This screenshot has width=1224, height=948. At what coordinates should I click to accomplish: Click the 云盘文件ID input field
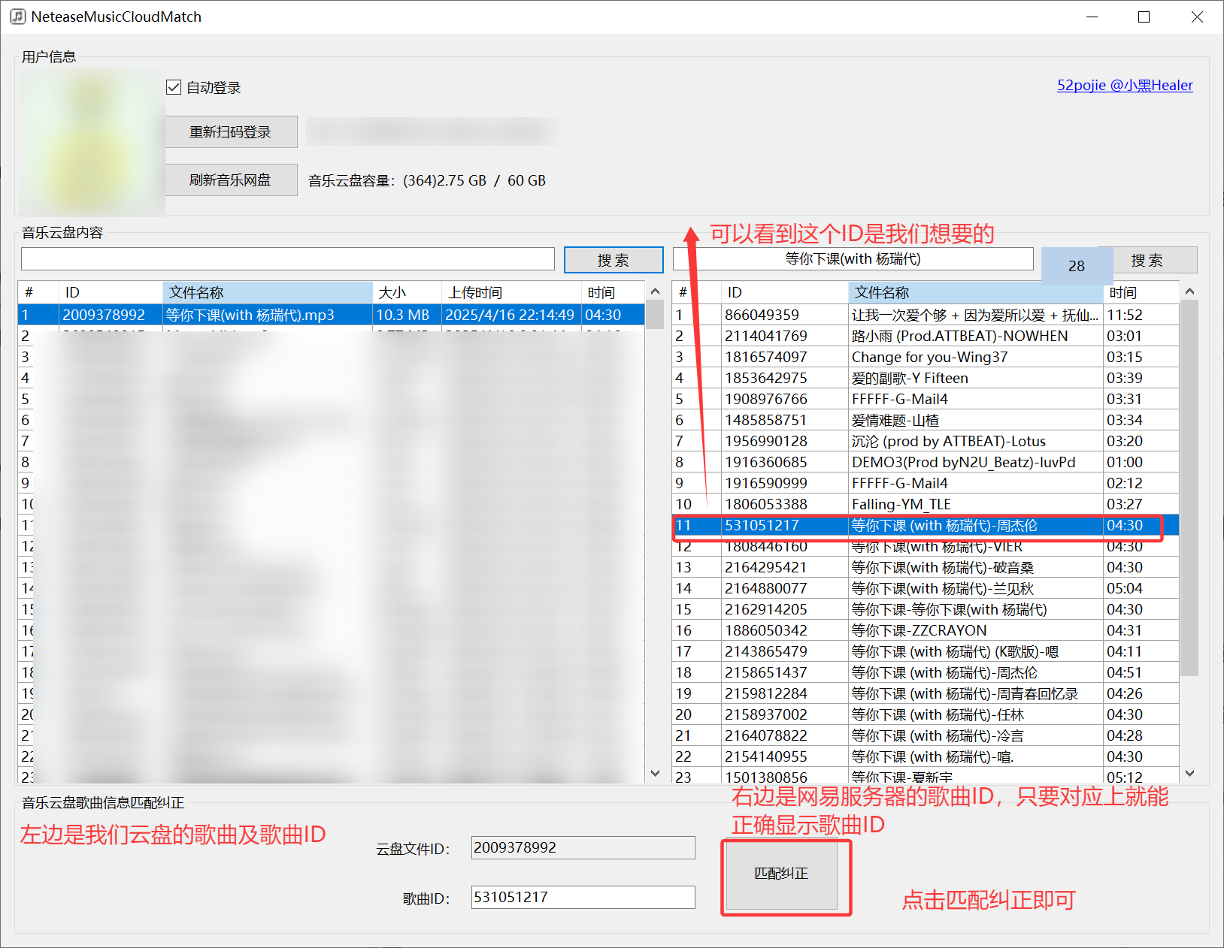[x=583, y=847]
